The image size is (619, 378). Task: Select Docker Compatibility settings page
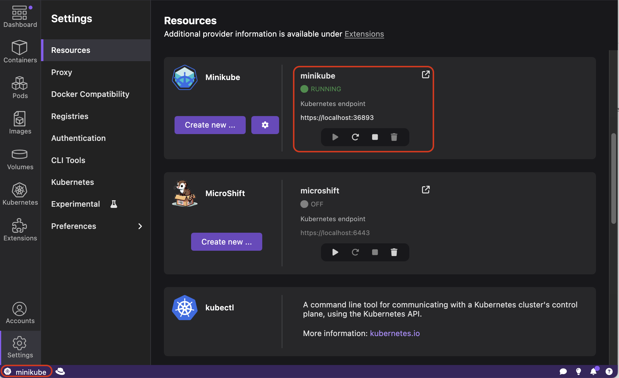click(x=90, y=94)
